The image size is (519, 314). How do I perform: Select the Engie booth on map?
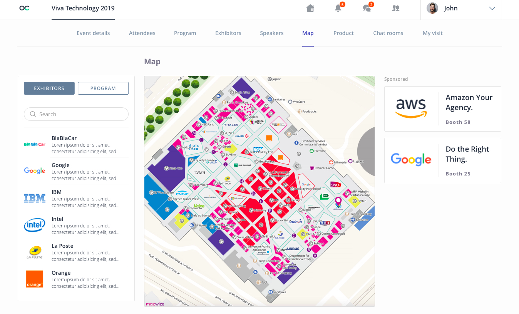click(182, 194)
